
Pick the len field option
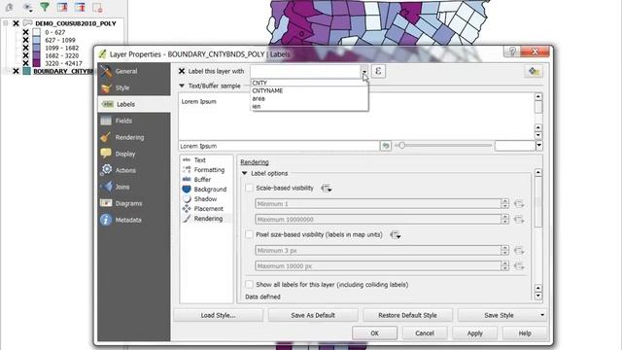[x=309, y=106]
